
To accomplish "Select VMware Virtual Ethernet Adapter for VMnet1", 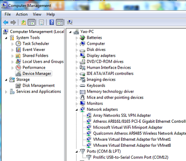I will (x=132, y=139).
